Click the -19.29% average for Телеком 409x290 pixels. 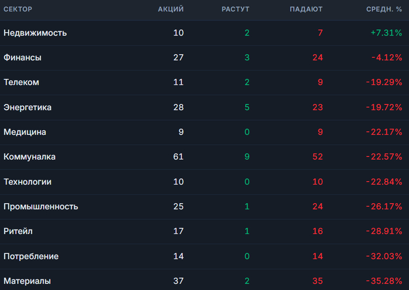[384, 82]
